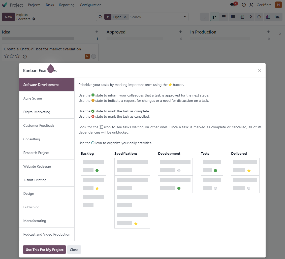Viewport: 285px width, 259px height.
Task: Select the Agile Scrum example
Action: tap(47, 98)
